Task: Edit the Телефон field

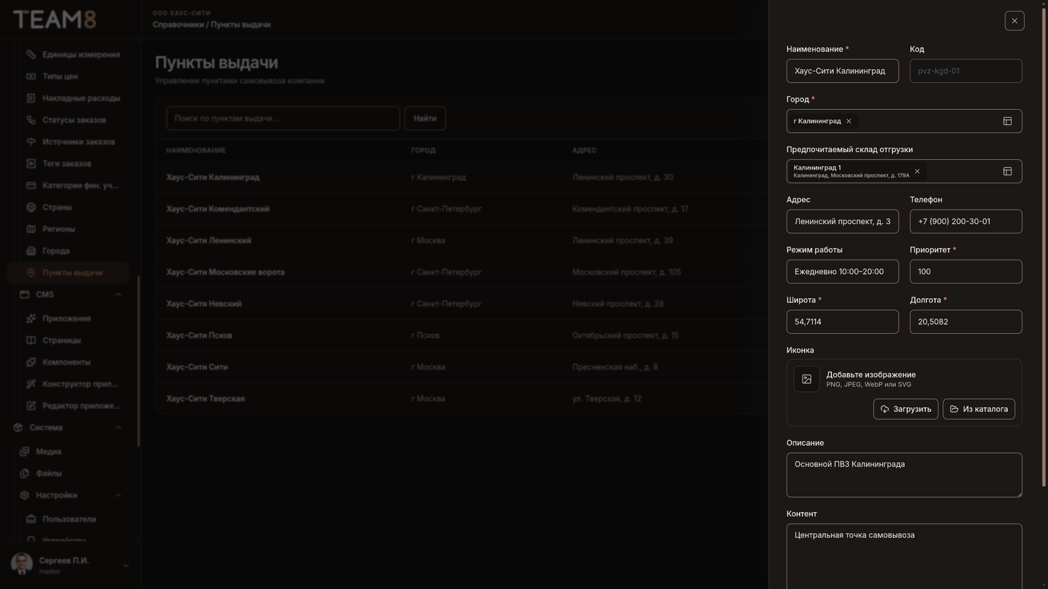Action: (966, 222)
